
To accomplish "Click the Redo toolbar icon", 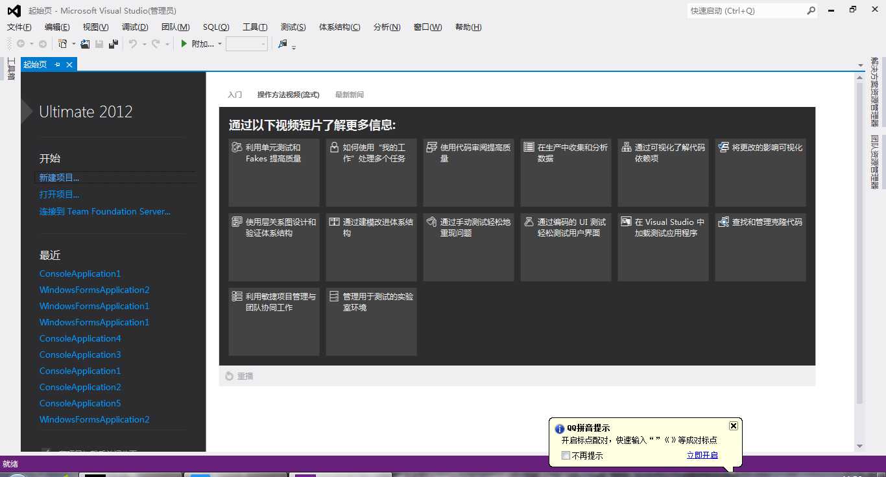I will click(156, 43).
